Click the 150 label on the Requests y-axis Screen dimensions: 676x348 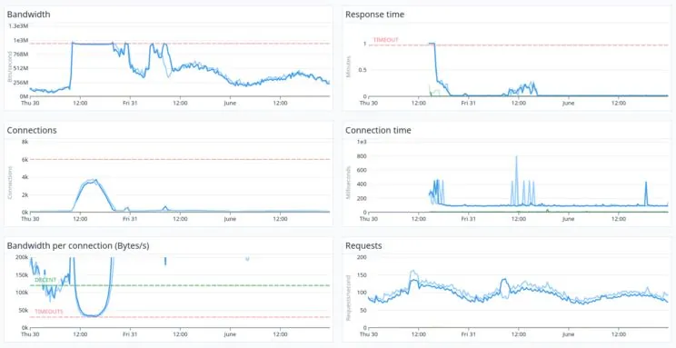click(x=362, y=274)
